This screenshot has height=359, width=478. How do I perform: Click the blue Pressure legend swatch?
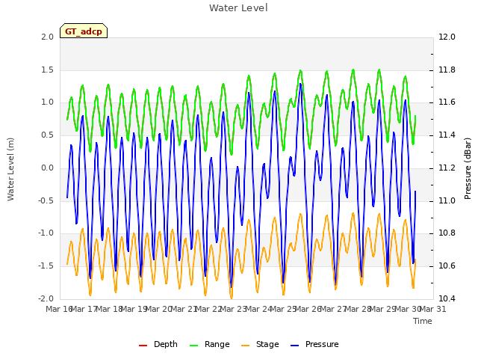tap(295, 346)
